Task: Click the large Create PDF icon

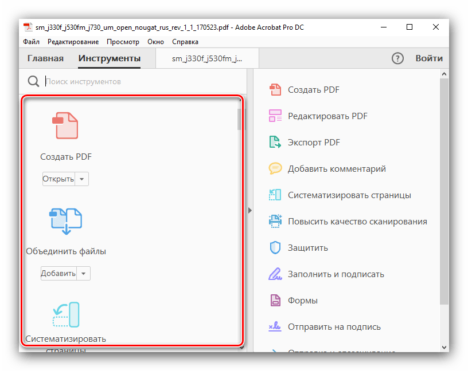Action: pyautogui.click(x=66, y=125)
